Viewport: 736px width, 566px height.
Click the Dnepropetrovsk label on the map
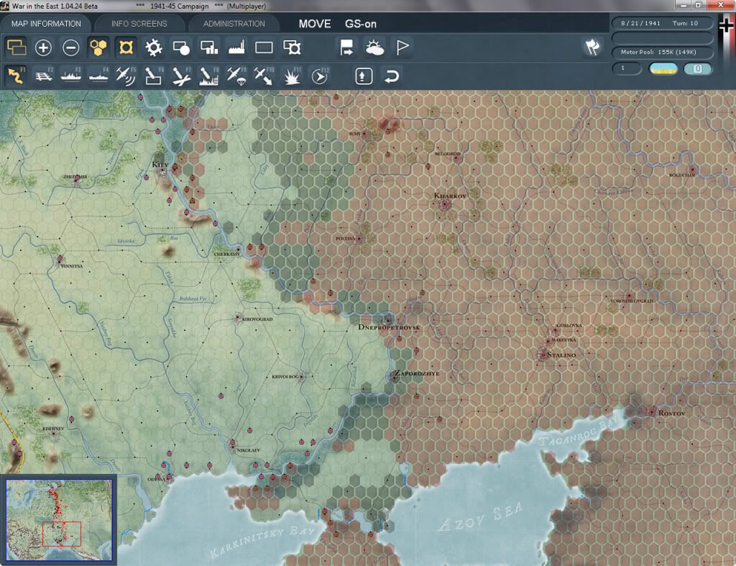(389, 327)
